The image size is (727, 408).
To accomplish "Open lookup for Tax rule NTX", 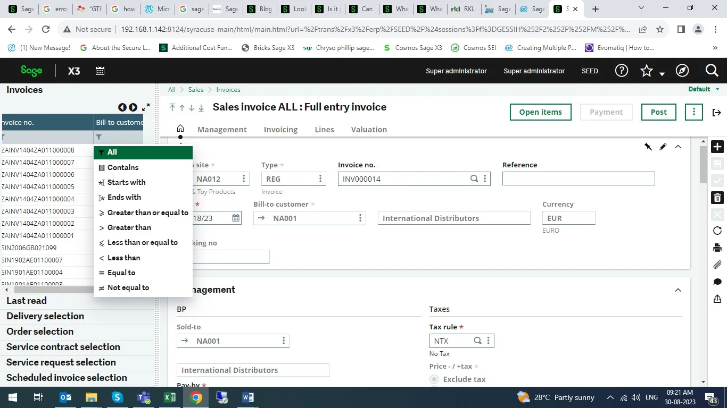I will point(478,341).
